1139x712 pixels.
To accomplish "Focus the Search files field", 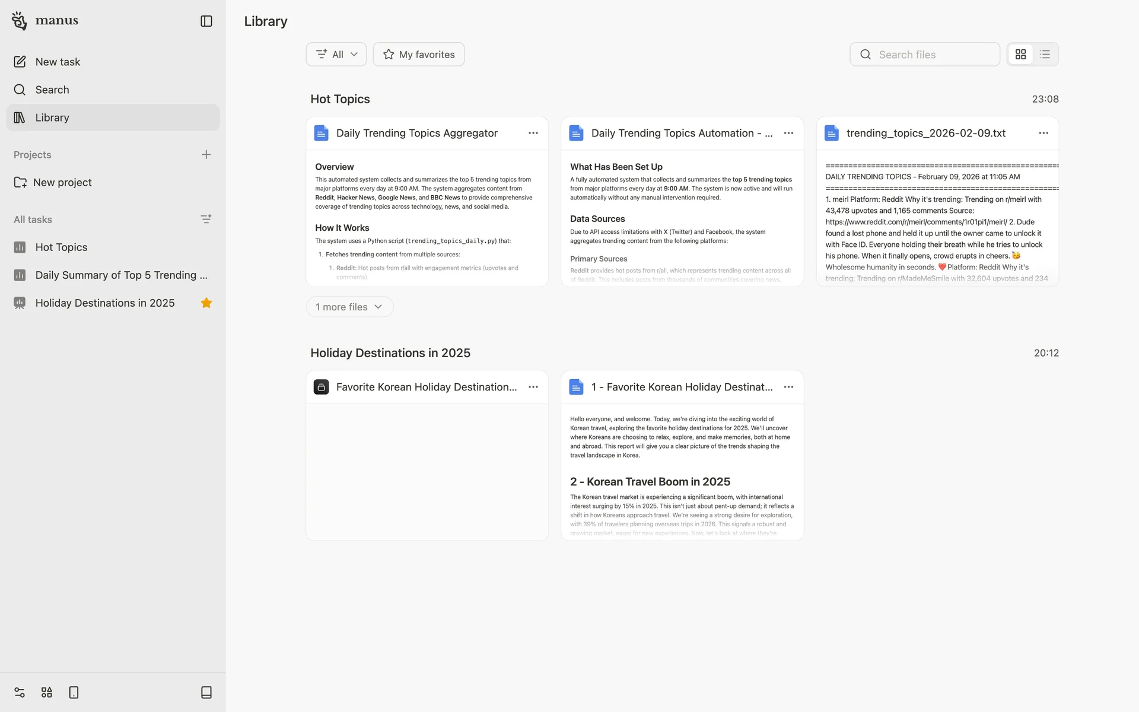I will (934, 55).
